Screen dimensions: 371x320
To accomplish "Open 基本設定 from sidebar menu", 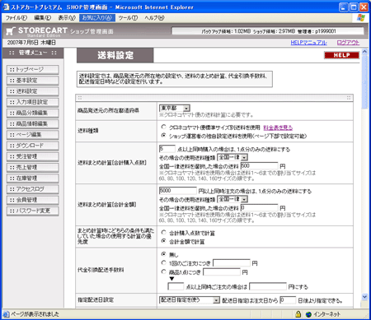I will (33, 81).
